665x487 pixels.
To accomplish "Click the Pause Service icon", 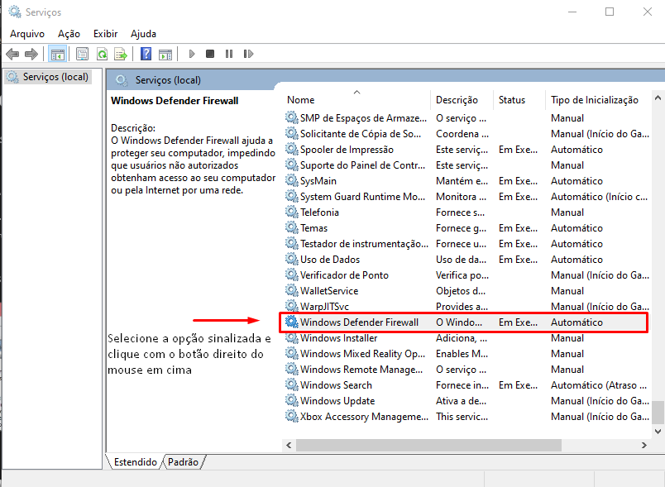I will [x=229, y=54].
